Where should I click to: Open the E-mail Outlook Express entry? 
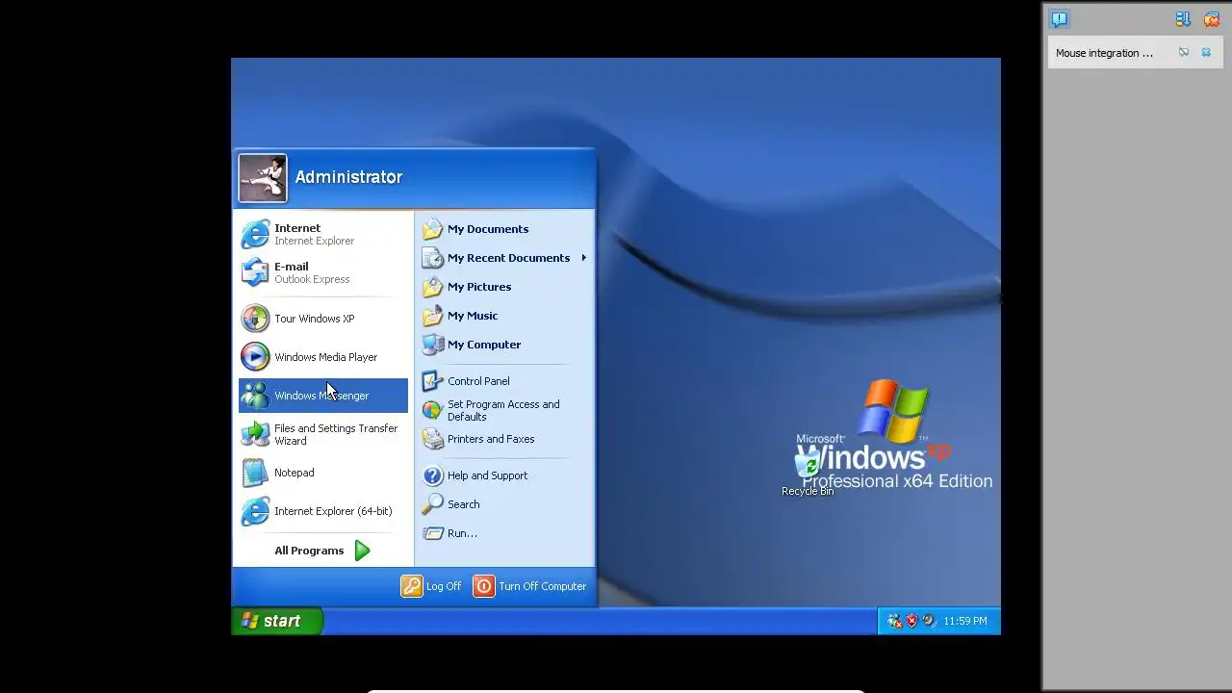pyautogui.click(x=323, y=272)
